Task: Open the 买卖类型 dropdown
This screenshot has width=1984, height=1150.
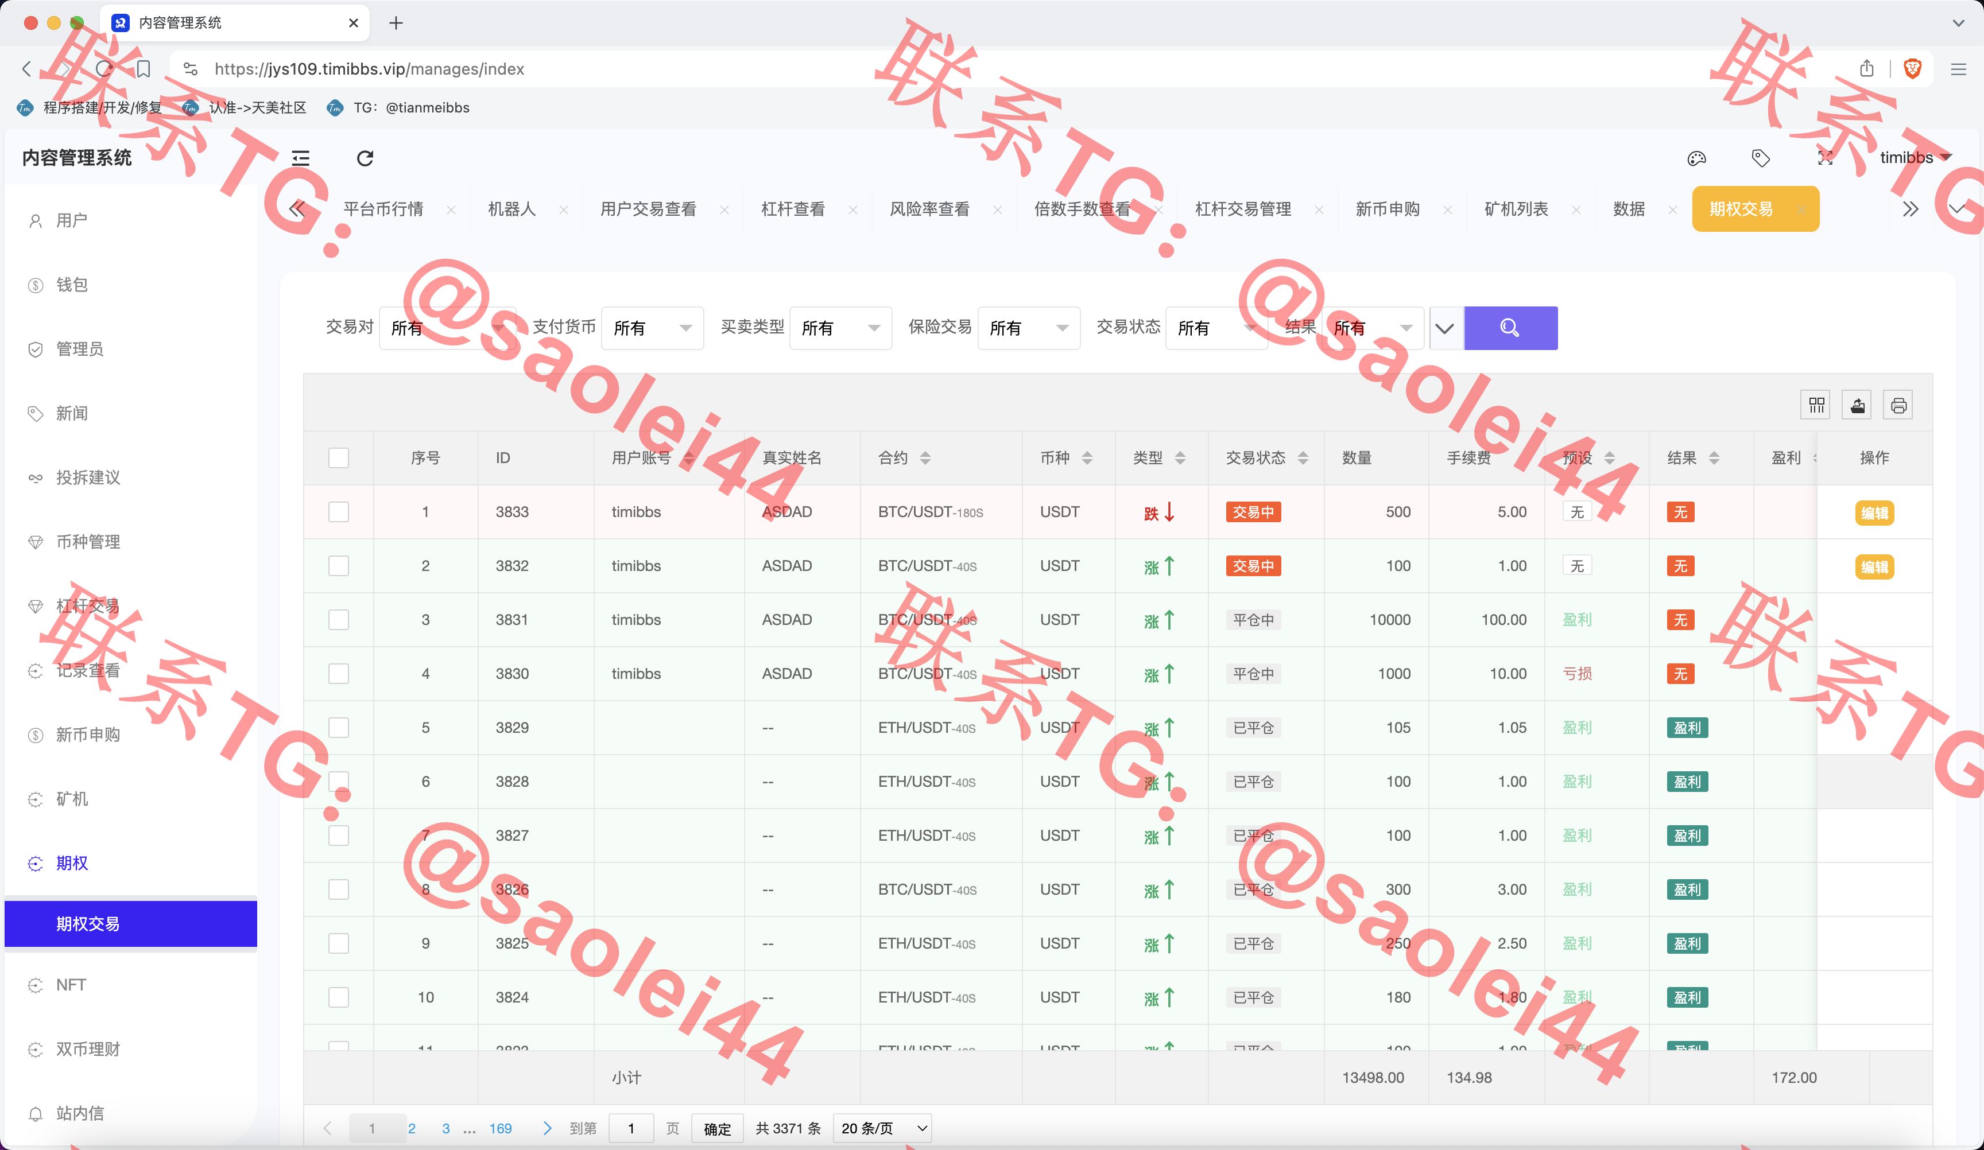Action: click(x=840, y=328)
